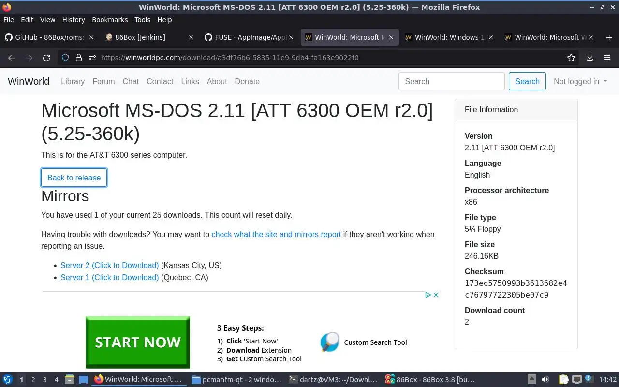The image size is (619, 387).
Task: Focus the site Search input field
Action: click(452, 81)
